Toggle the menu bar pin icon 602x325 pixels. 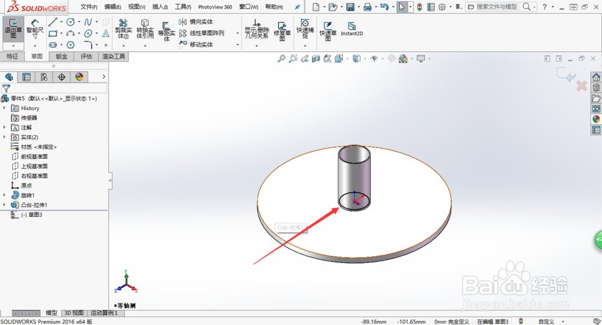297,7
